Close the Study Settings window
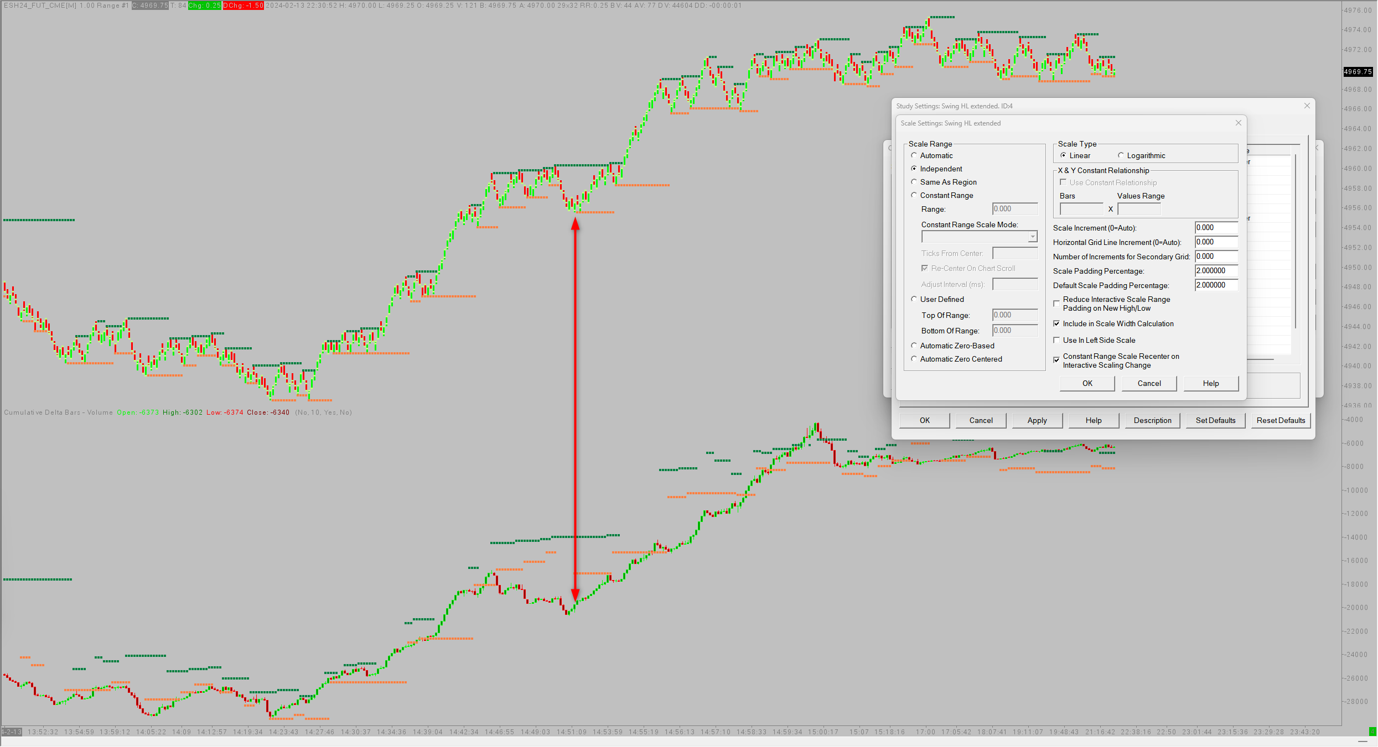The image size is (1378, 747). [1307, 106]
